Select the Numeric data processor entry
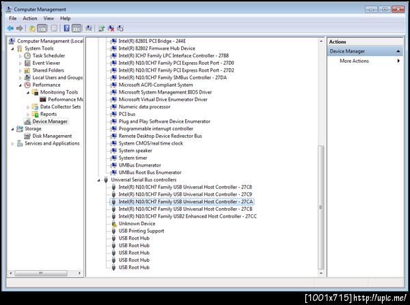 pos(144,107)
